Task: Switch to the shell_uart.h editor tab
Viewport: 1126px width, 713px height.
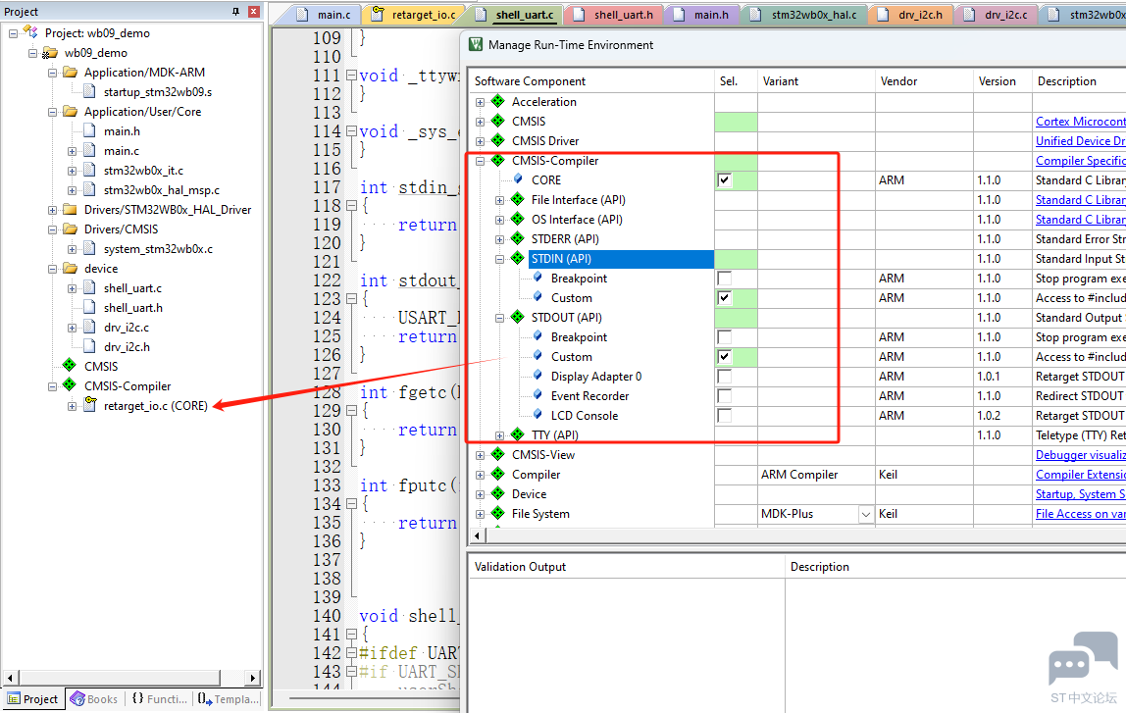Action: (x=615, y=15)
